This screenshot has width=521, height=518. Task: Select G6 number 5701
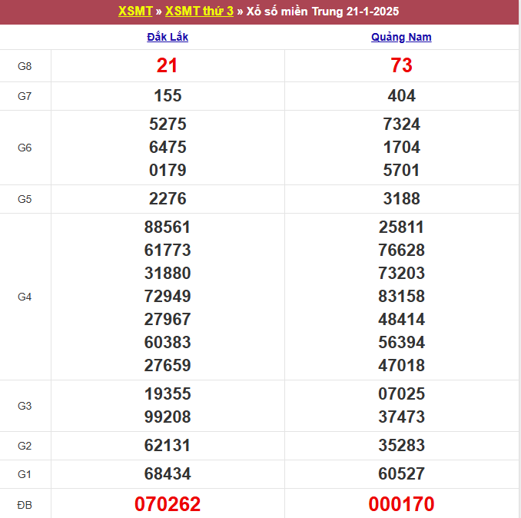click(401, 170)
